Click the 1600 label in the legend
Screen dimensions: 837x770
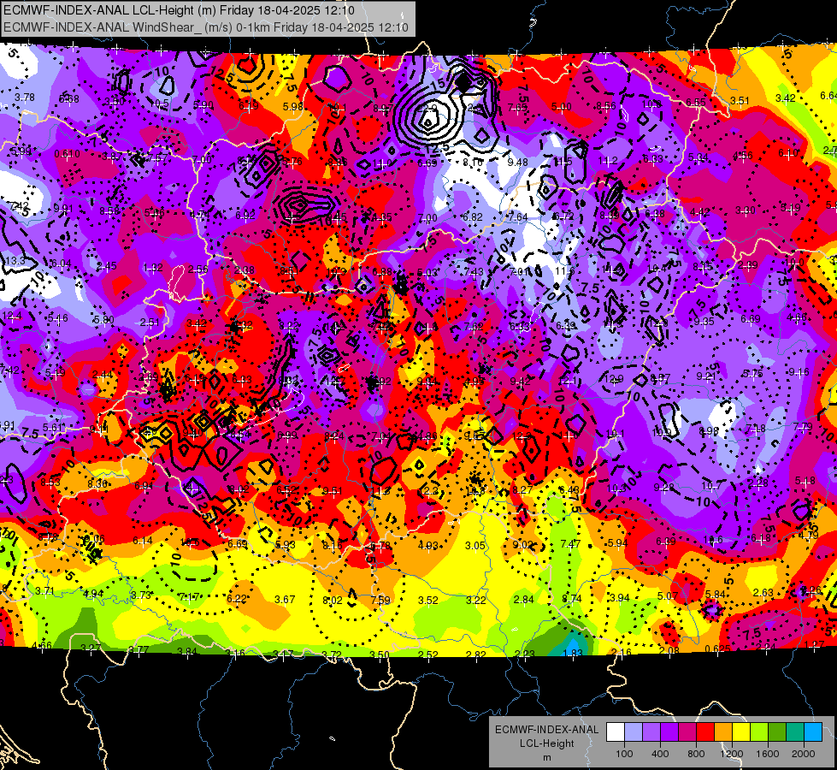(768, 754)
